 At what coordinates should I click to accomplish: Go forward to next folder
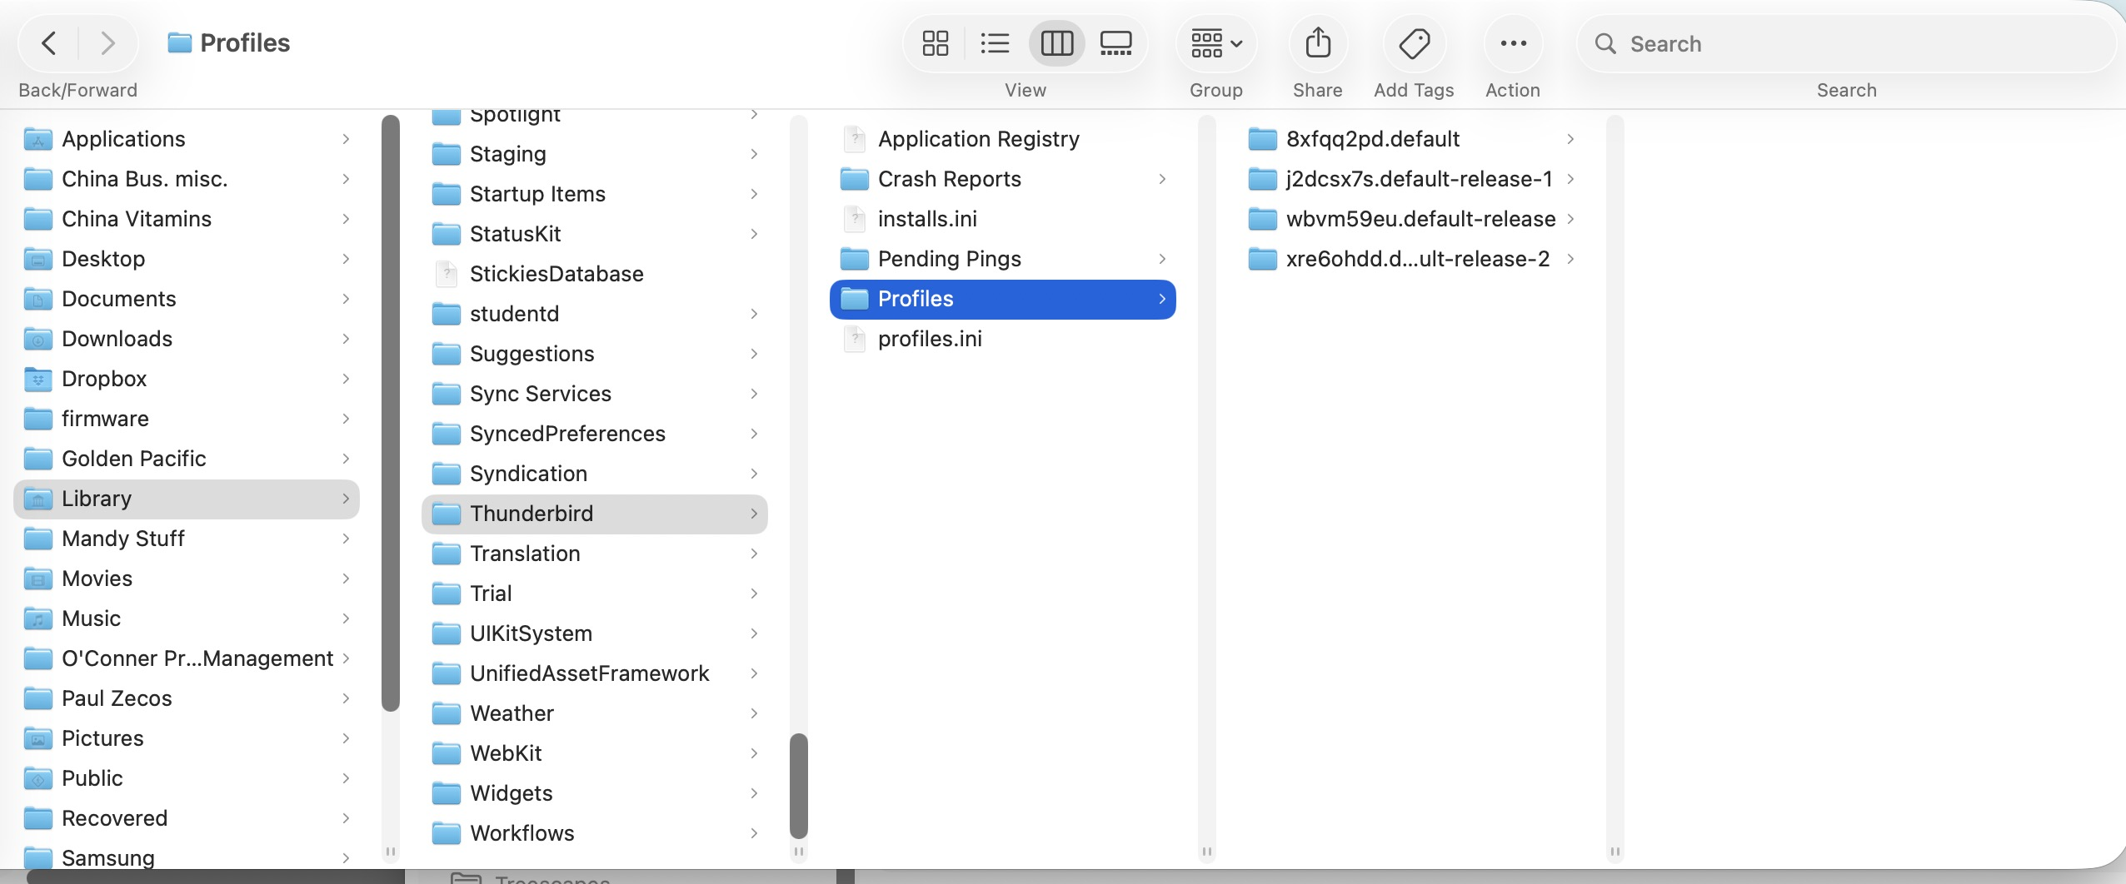point(107,43)
